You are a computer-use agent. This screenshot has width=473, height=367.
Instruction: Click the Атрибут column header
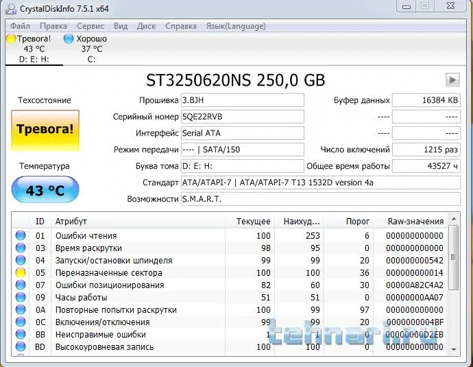point(138,221)
